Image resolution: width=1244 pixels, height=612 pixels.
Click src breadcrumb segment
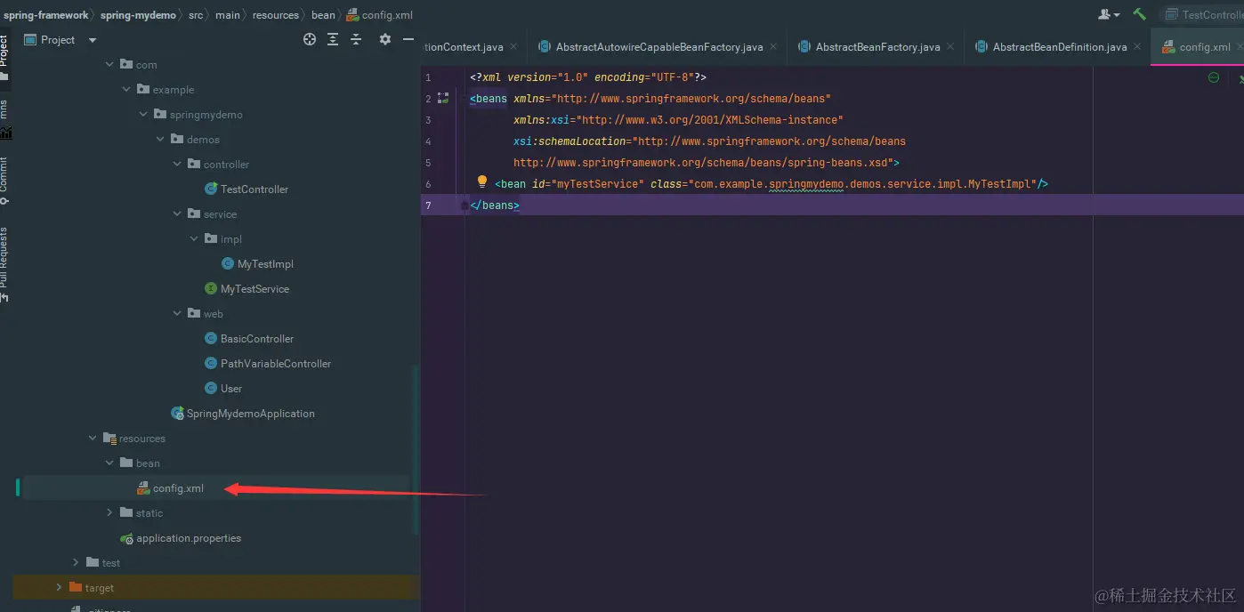pos(195,15)
